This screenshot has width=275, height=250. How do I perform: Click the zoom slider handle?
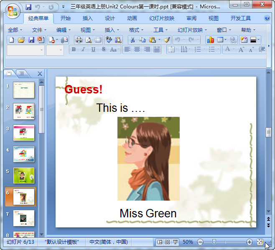(x=214, y=242)
